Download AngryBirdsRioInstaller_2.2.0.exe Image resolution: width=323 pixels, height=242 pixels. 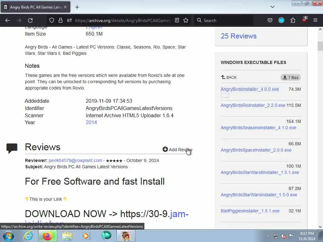coord(253,105)
